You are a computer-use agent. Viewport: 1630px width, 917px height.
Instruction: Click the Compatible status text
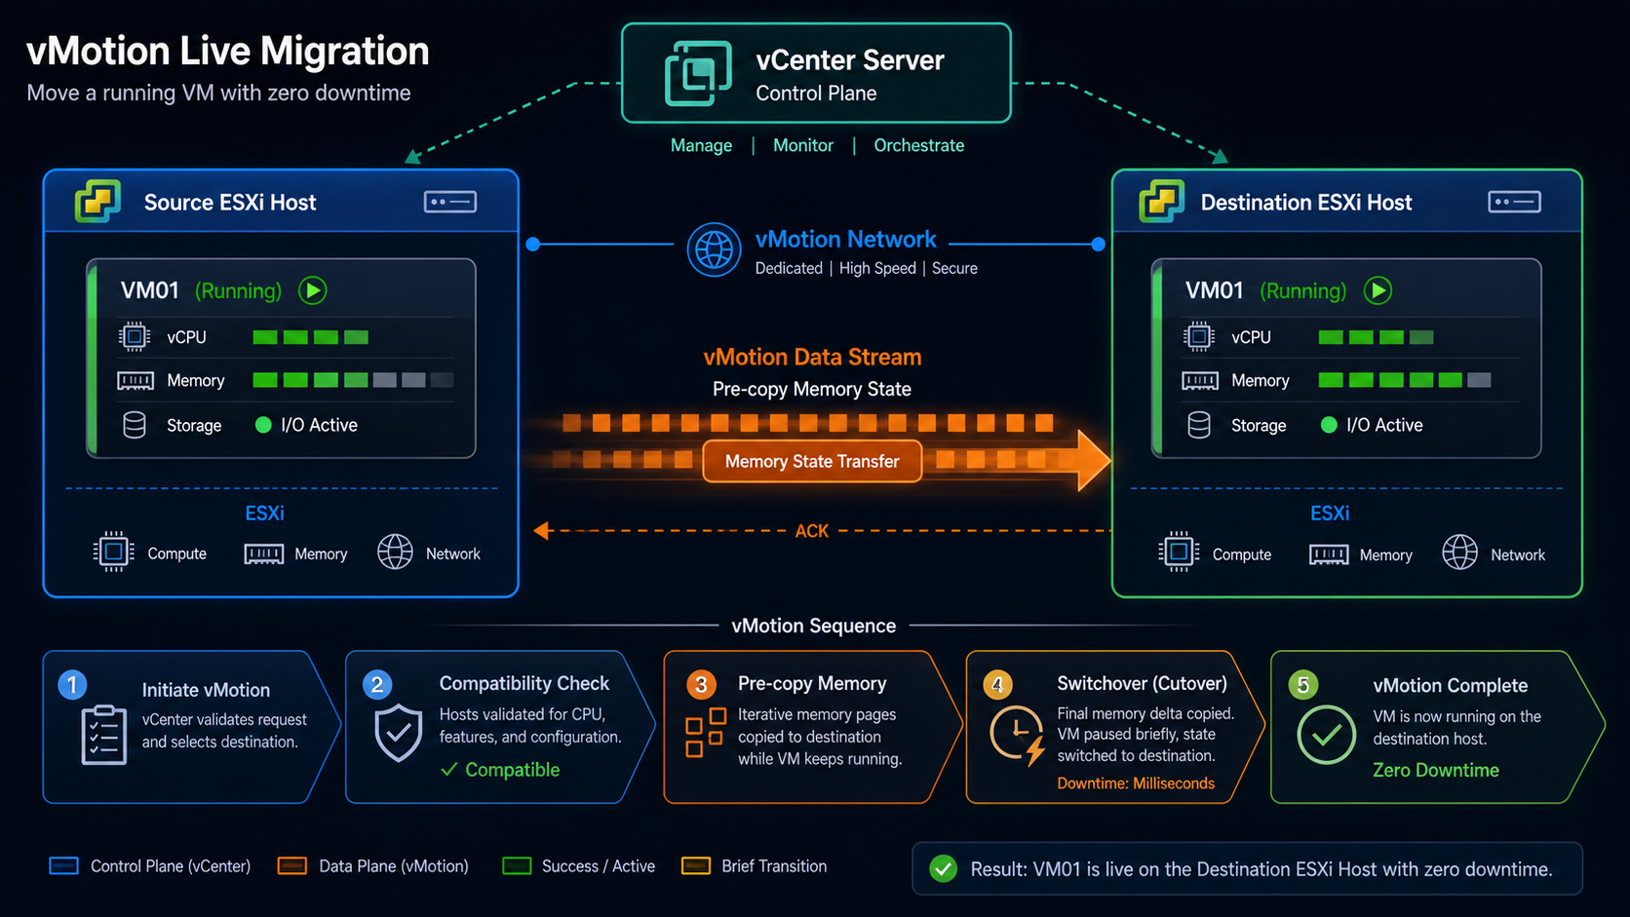[x=512, y=770]
